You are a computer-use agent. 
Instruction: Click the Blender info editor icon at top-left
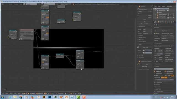coord(2,4)
